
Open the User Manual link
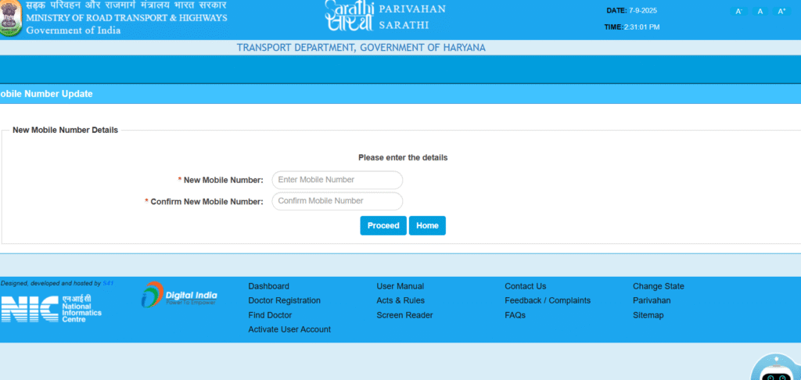pyautogui.click(x=400, y=286)
